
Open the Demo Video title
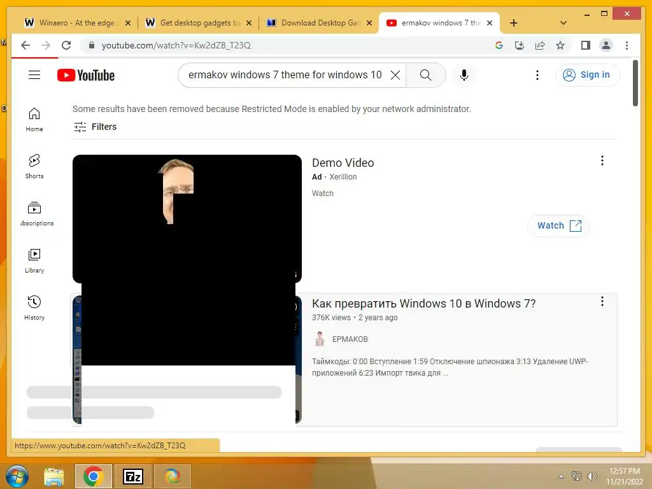tap(343, 162)
